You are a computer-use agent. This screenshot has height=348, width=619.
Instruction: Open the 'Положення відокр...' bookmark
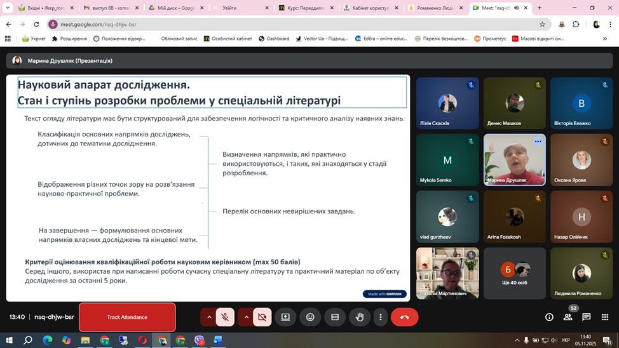[119, 39]
